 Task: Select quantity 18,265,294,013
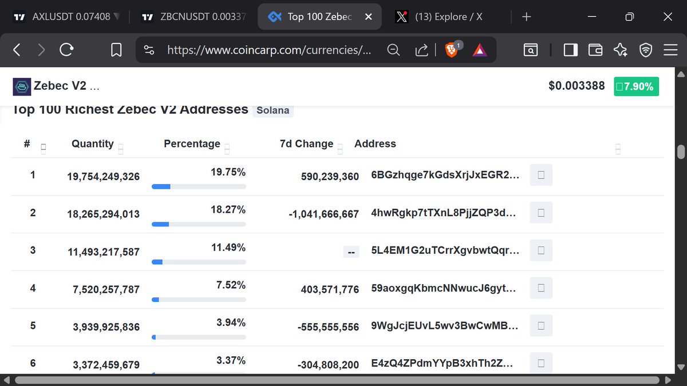(103, 214)
